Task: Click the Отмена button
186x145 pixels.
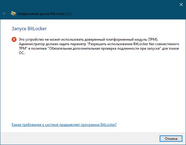Action: (171, 138)
